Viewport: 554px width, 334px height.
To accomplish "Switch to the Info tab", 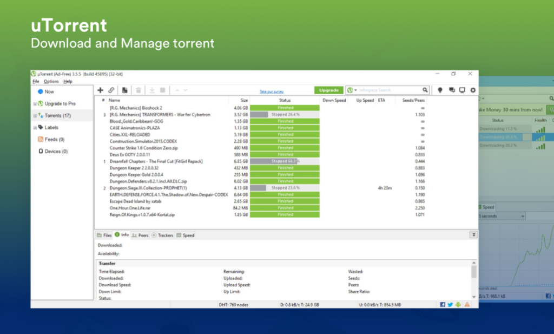I will point(122,235).
